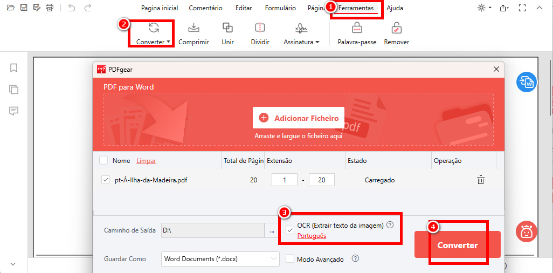Open the Converter tool
The image size is (553, 273).
click(154, 34)
